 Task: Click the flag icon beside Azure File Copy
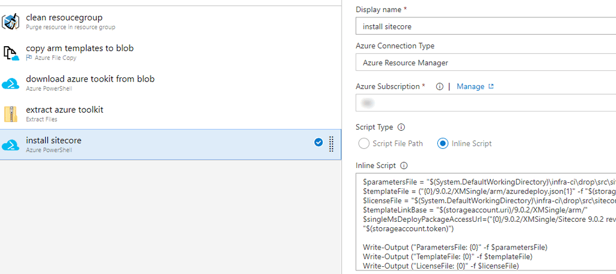tap(29, 58)
